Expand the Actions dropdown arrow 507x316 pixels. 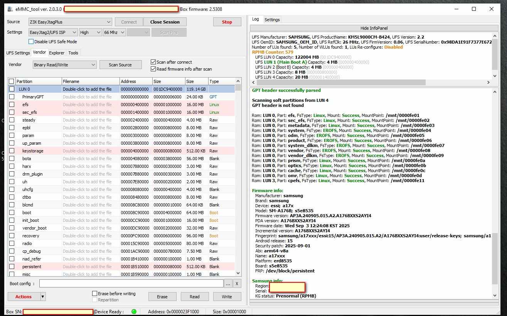coord(43,297)
